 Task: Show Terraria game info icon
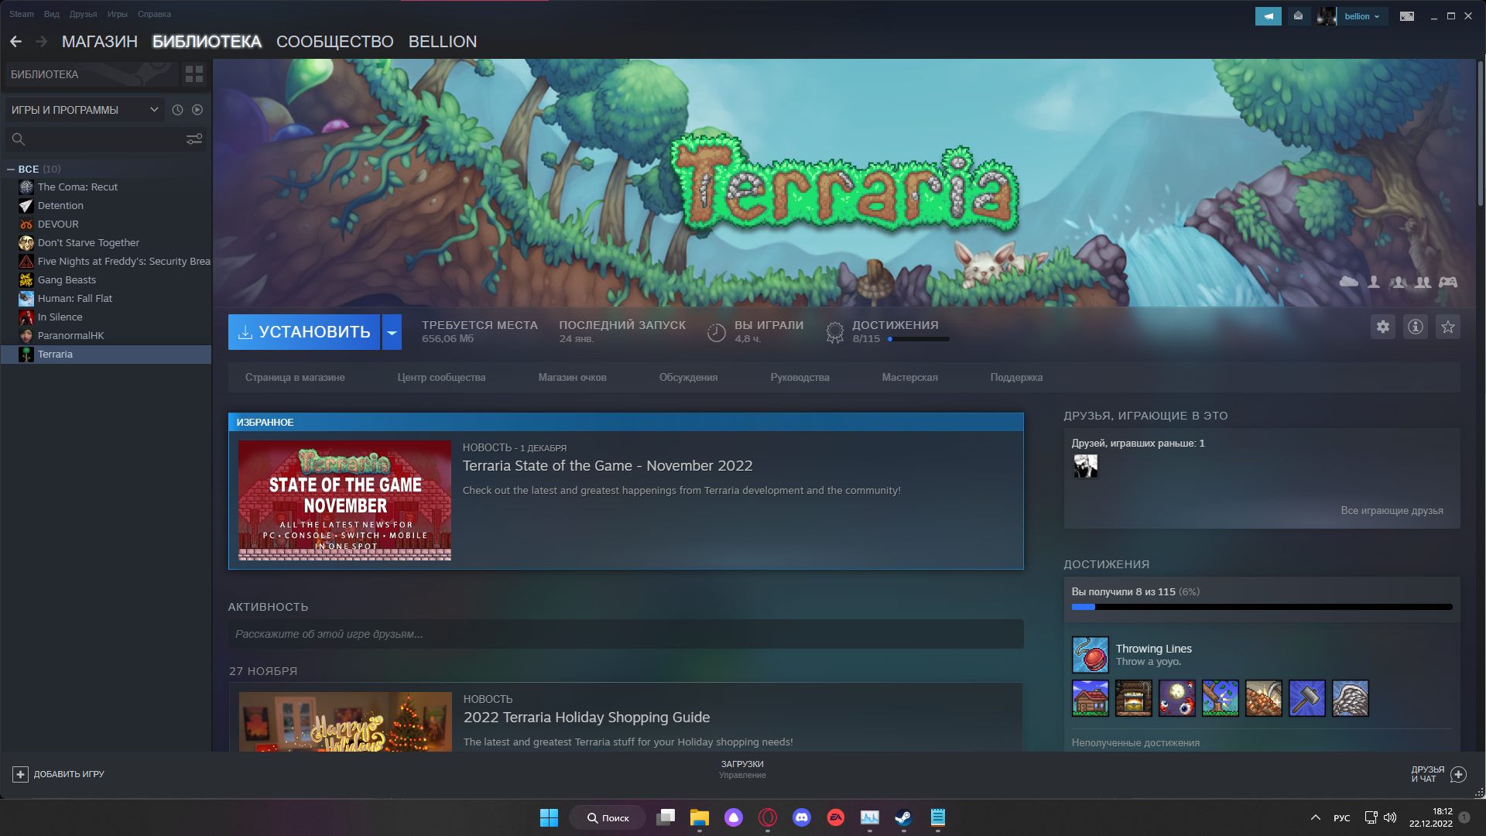tap(1416, 327)
